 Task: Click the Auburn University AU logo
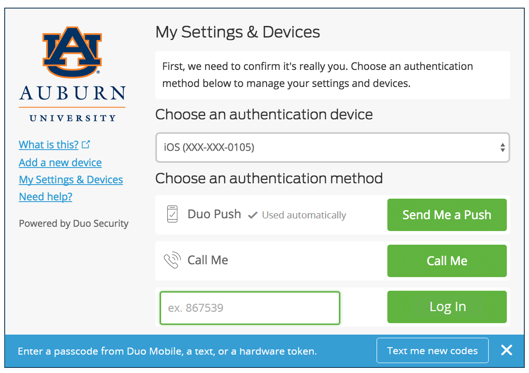(72, 52)
